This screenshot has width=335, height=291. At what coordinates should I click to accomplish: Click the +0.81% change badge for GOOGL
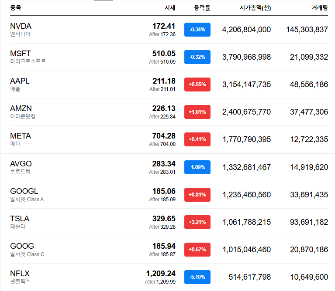197,195
